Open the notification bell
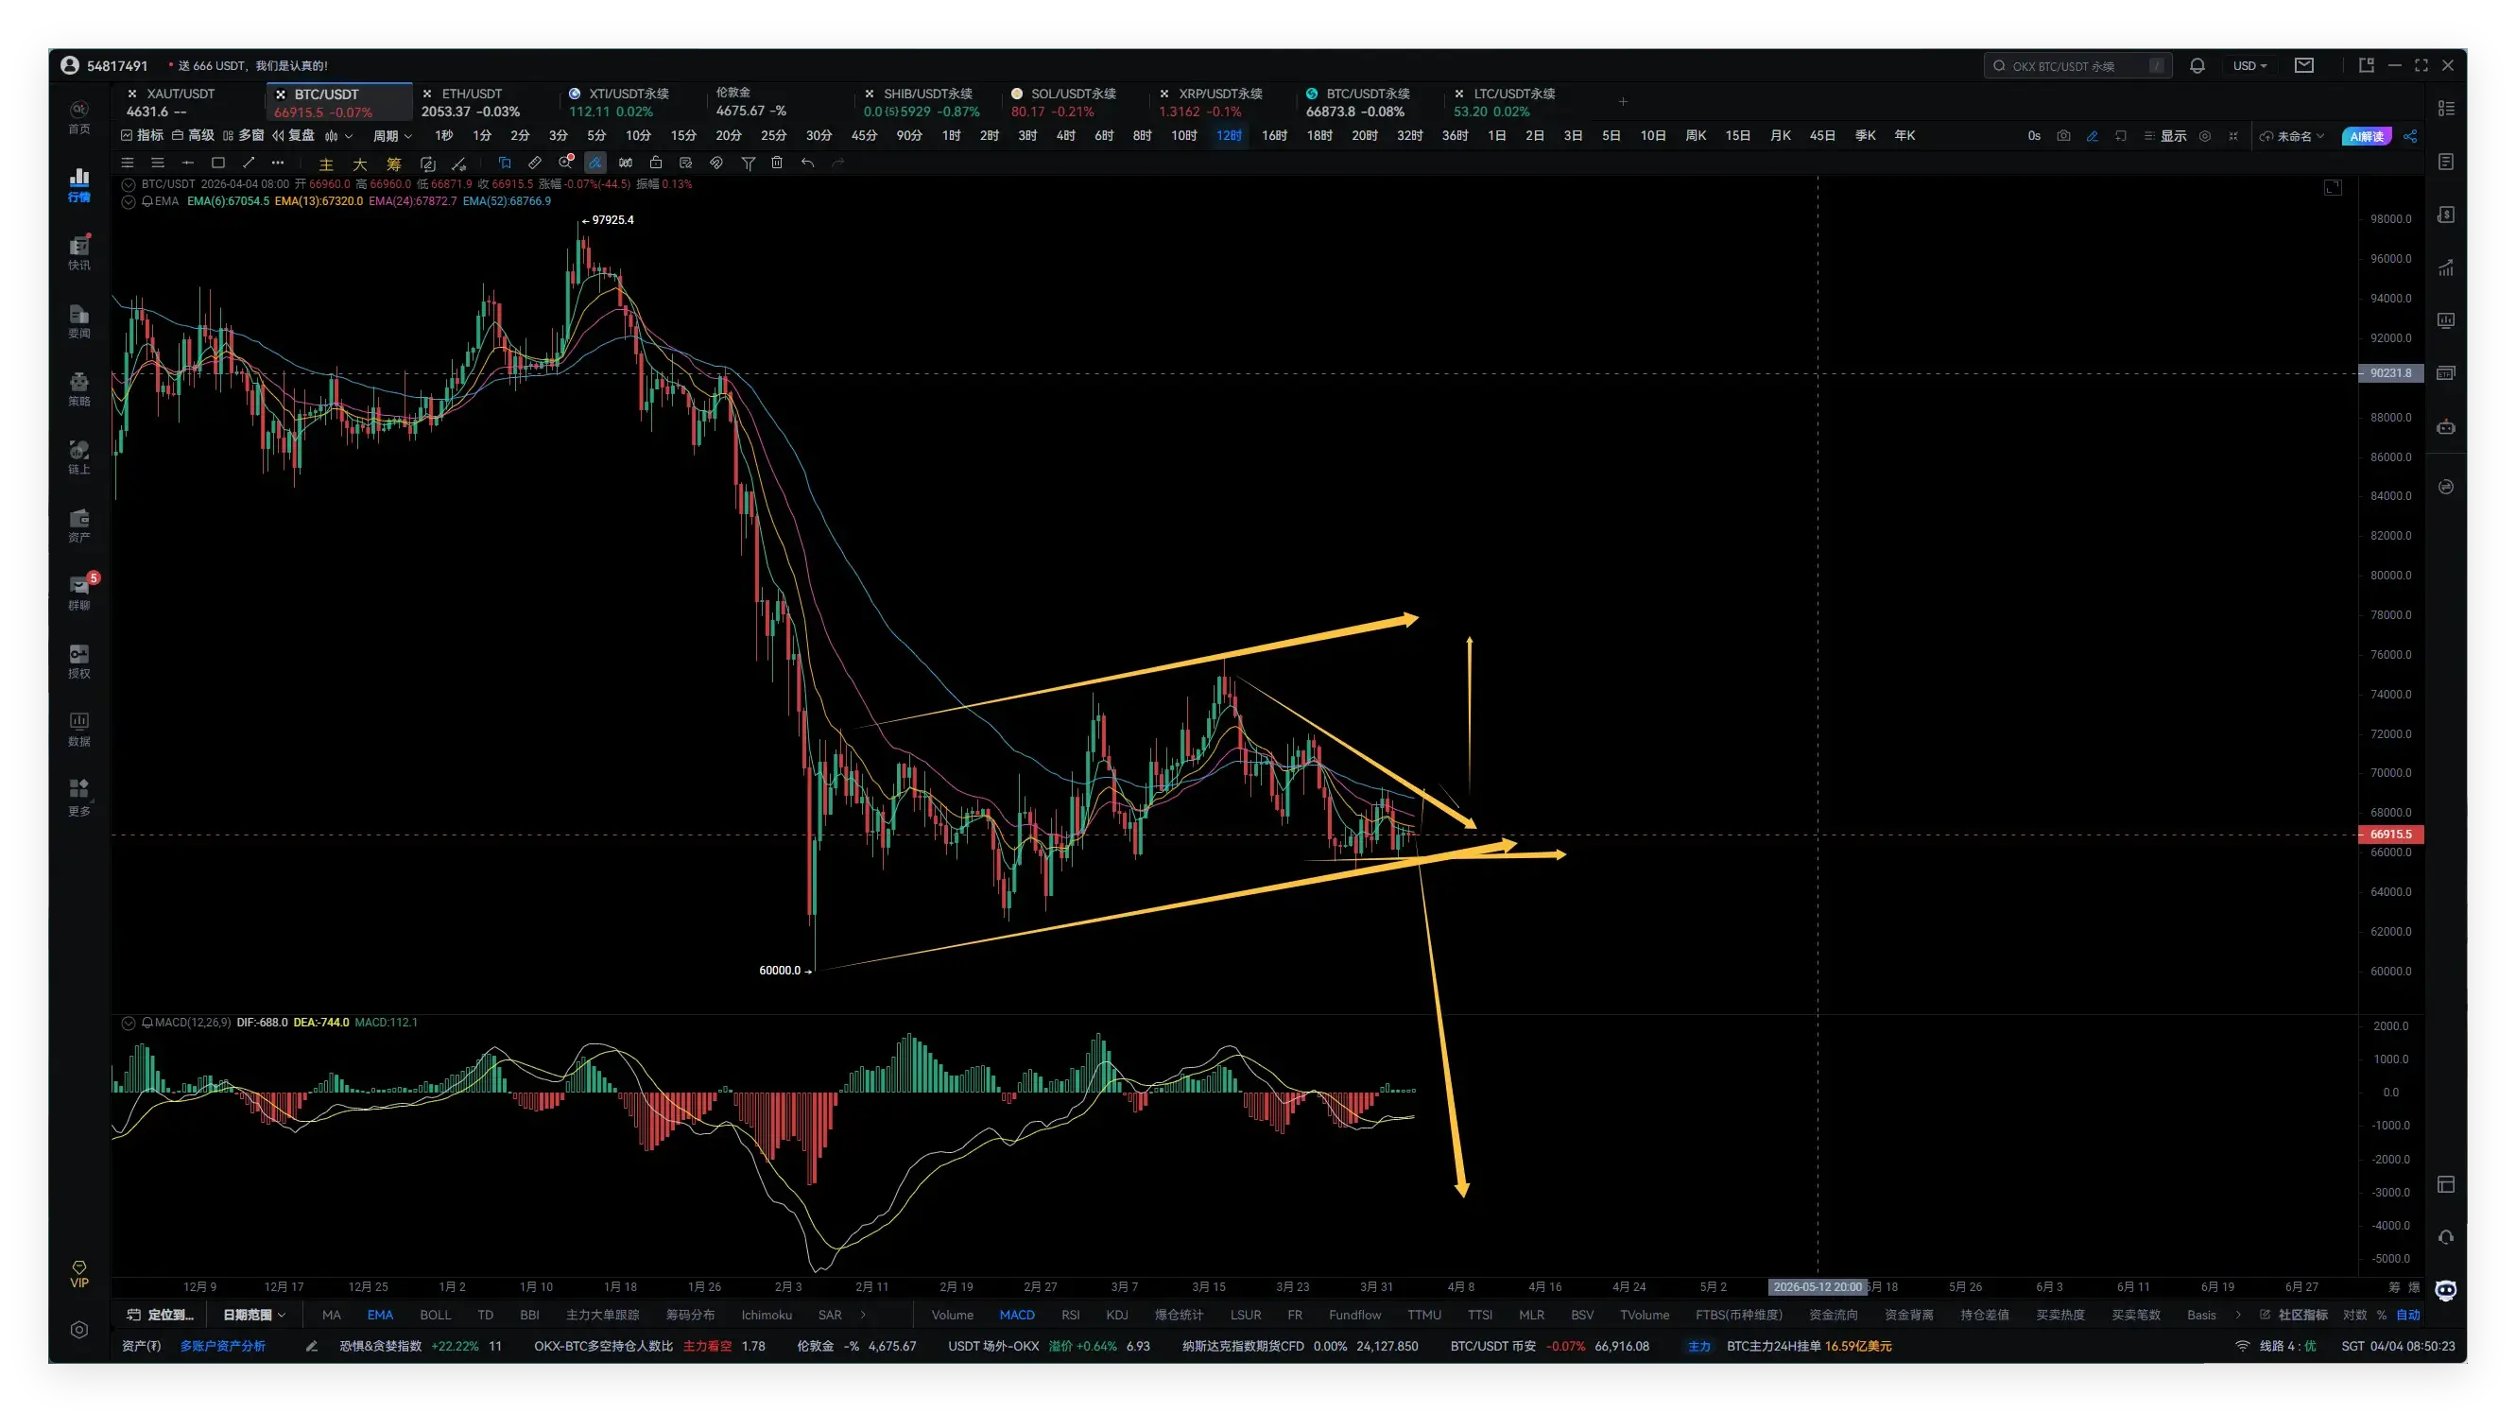2516x1412 pixels. point(2197,65)
